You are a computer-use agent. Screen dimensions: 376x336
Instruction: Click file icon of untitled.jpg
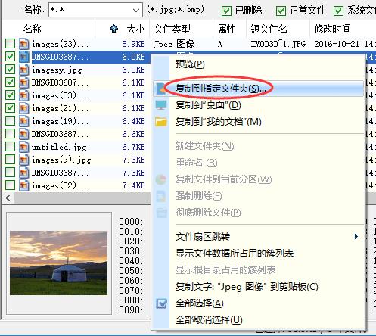point(23,147)
